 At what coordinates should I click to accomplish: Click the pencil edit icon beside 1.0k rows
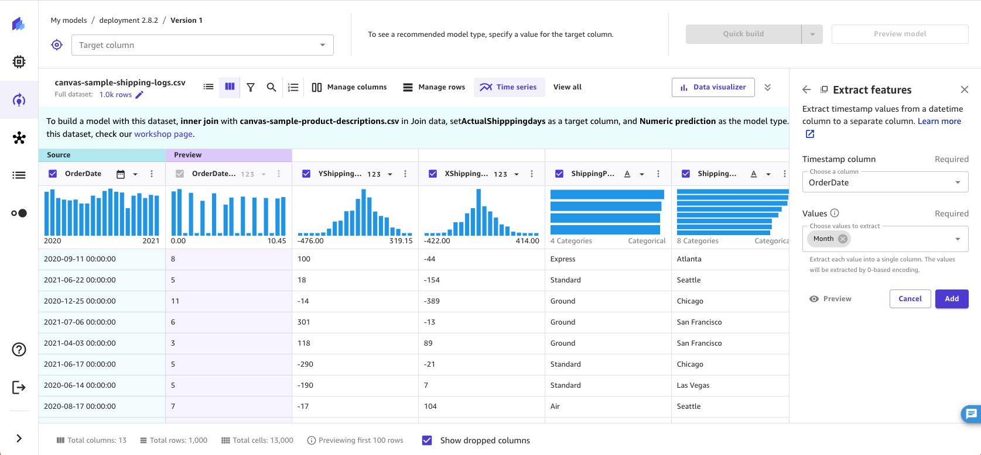coord(139,95)
